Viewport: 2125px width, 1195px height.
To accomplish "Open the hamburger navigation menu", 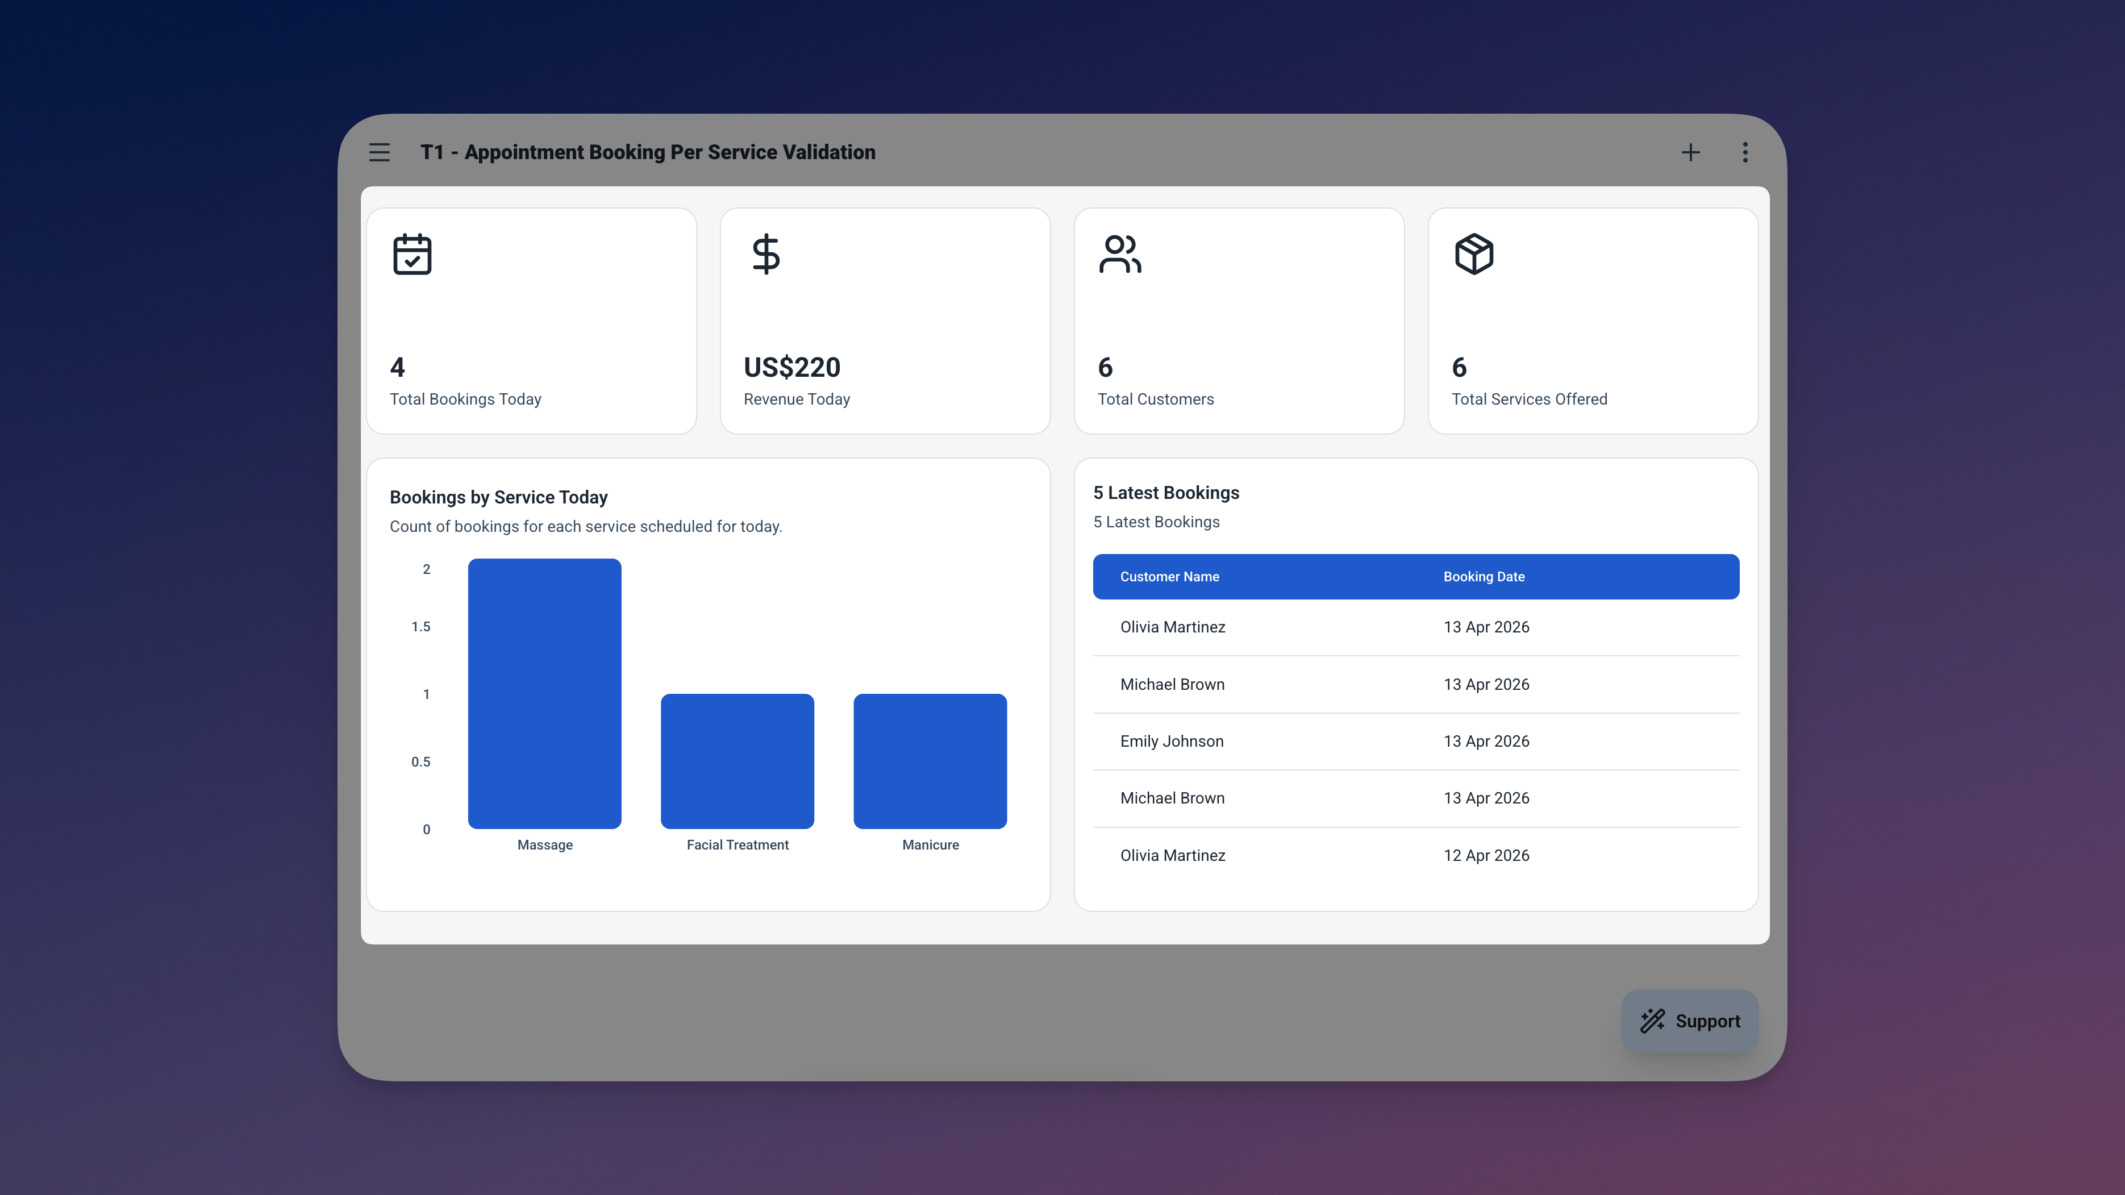I will pyautogui.click(x=380, y=152).
